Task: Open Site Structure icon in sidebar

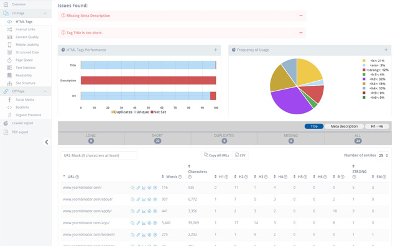Action: point(9,83)
